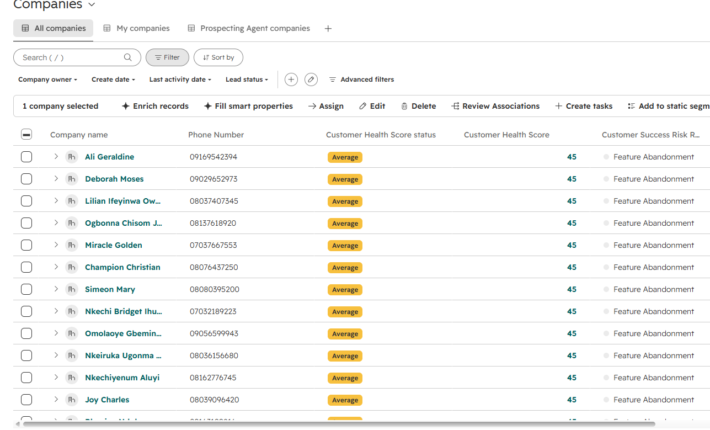Click the horizontal scrollbar thumb
Screen dimensions: 710x430
tap(339, 424)
